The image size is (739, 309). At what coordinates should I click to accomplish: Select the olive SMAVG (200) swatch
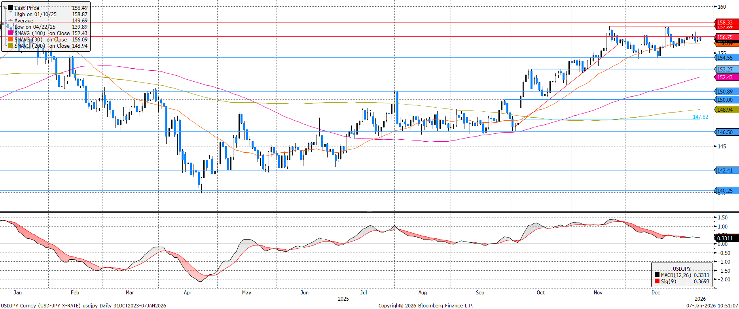[x=11, y=46]
